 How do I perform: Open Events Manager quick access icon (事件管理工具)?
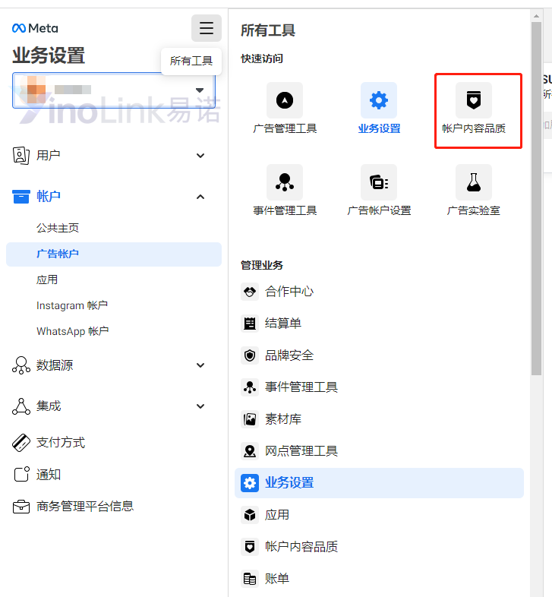285,182
